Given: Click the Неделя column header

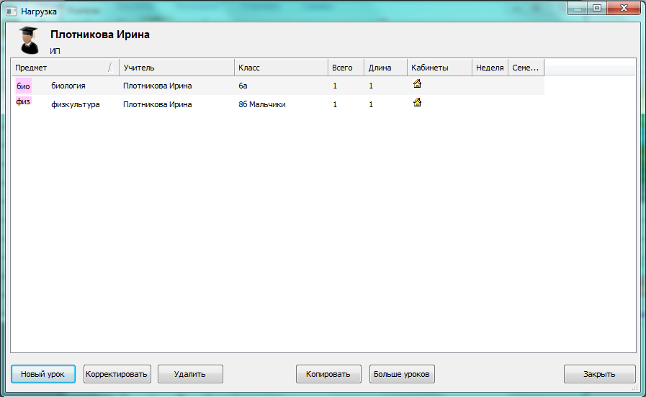Looking at the screenshot, I should (x=490, y=68).
